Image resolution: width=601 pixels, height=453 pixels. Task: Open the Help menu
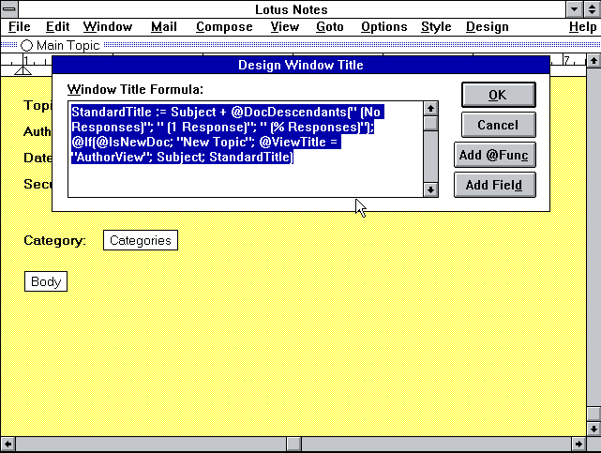coord(581,27)
